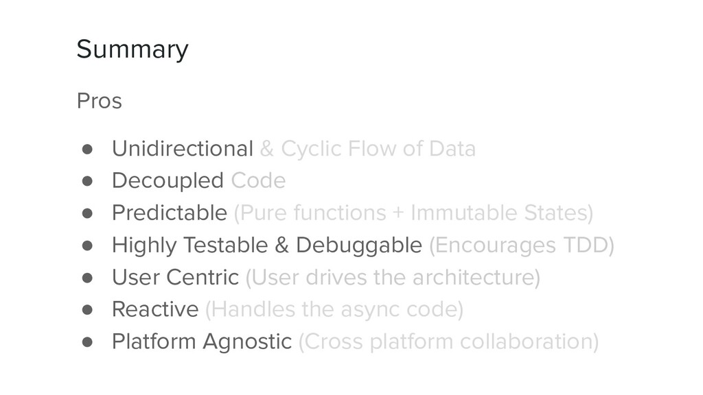Click the Platform Agnostic text

[x=202, y=342]
